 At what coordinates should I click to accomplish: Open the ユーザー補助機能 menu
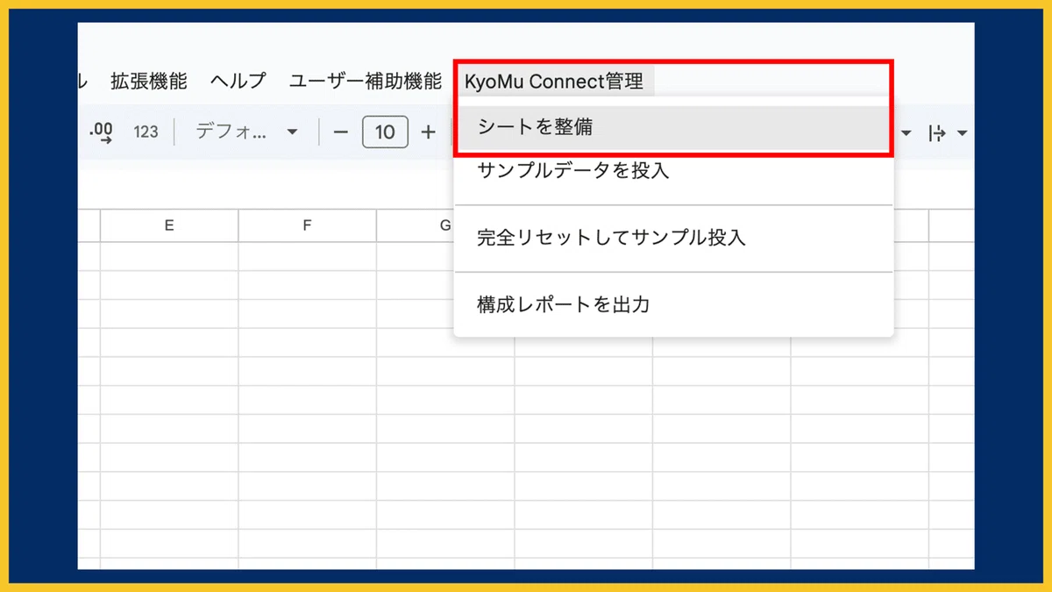tap(365, 82)
